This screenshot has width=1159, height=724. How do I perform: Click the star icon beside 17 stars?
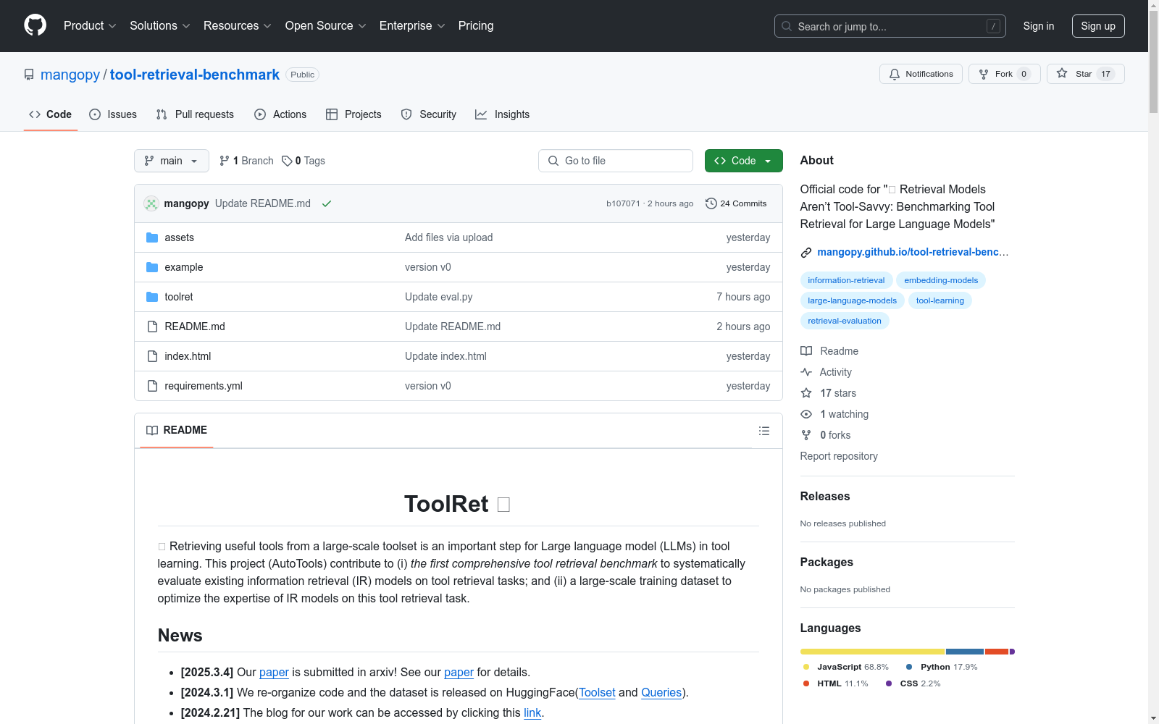[x=806, y=393]
